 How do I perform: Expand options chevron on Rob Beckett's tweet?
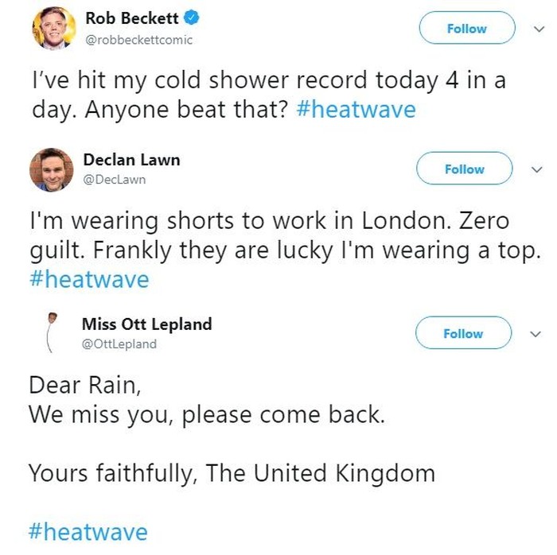[x=536, y=29]
